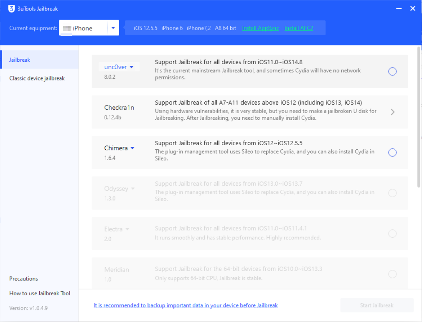This screenshot has width=422, height=322.
Task: Click the iOS12~iOS12.5.5 support heading
Action: (x=229, y=143)
